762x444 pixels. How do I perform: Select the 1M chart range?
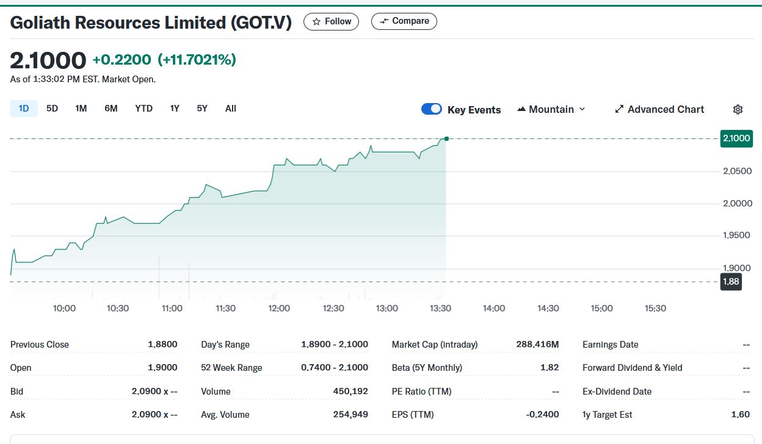pyautogui.click(x=81, y=109)
